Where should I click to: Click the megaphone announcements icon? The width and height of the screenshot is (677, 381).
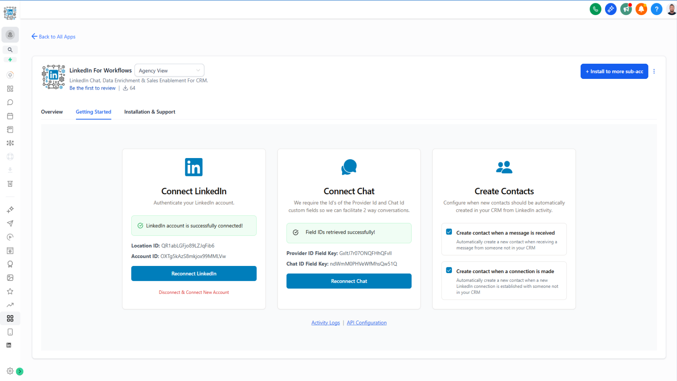coord(626,9)
